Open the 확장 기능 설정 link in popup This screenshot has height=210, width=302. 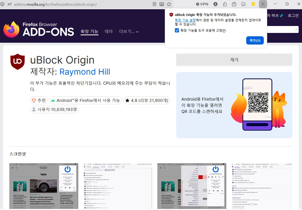185,20
